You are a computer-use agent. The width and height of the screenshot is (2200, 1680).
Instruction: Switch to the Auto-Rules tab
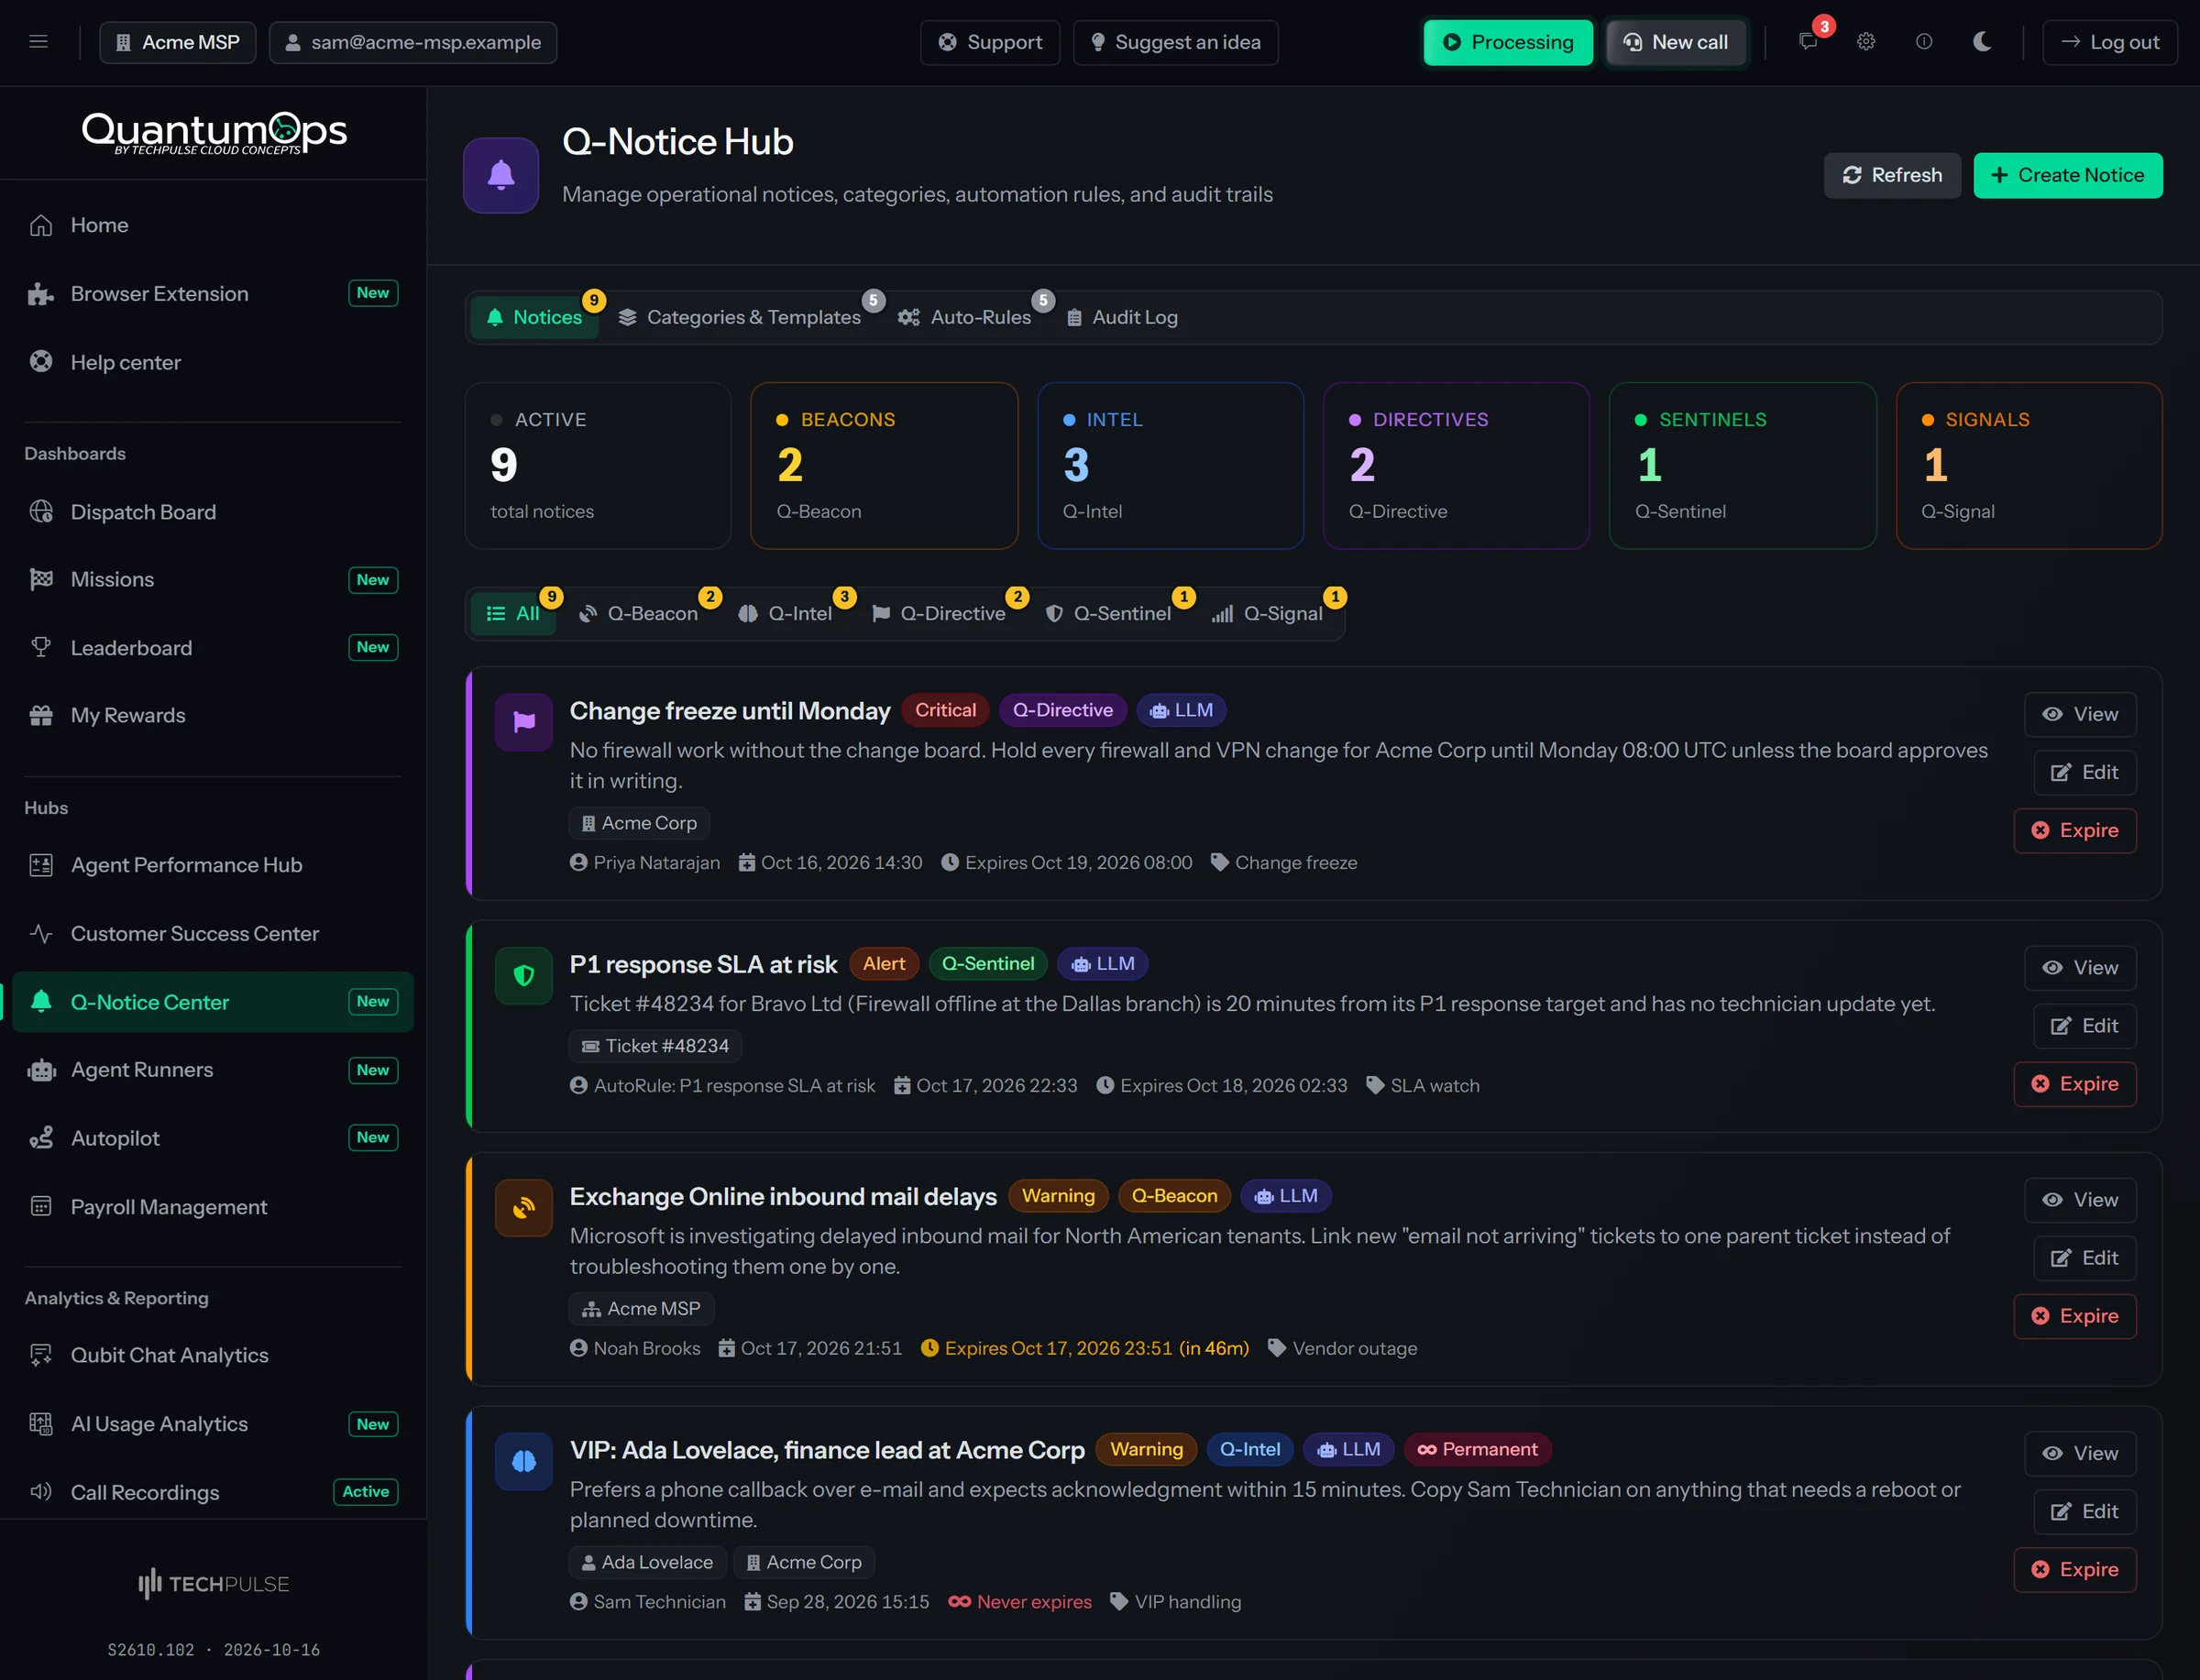point(966,317)
